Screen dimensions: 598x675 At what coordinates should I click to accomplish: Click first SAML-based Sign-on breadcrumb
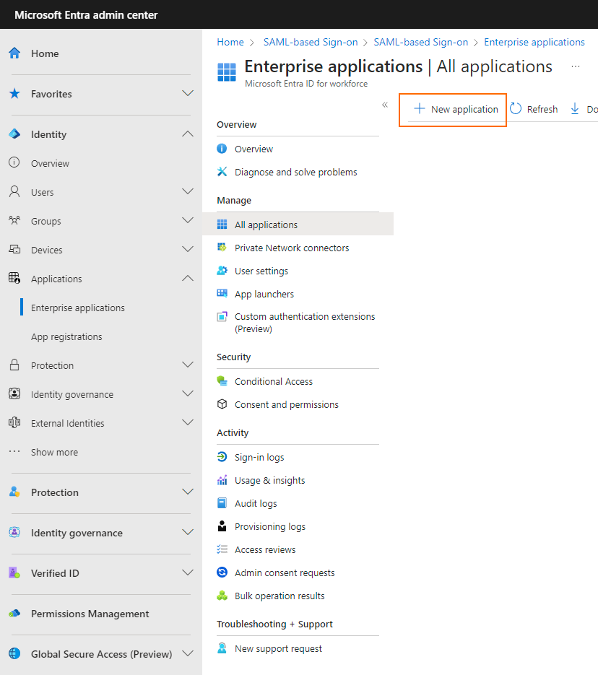click(311, 42)
